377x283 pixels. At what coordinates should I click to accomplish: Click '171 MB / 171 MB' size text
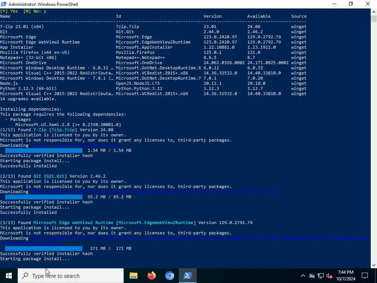pos(111,248)
